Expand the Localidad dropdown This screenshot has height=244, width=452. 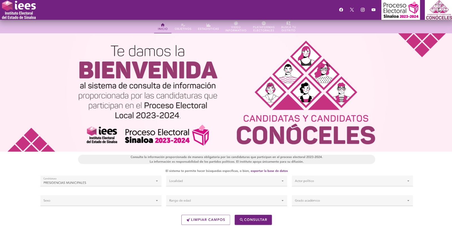(227, 181)
